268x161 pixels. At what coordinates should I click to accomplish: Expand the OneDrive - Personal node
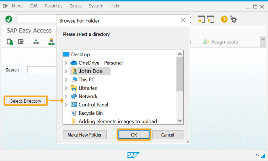coord(66,63)
